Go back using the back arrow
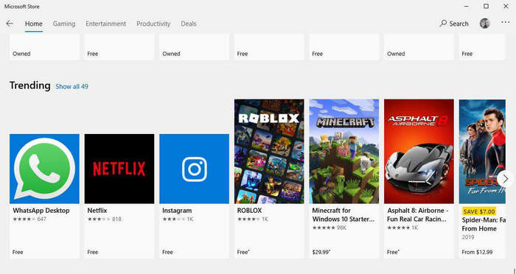The width and height of the screenshot is (516, 274). (x=10, y=24)
